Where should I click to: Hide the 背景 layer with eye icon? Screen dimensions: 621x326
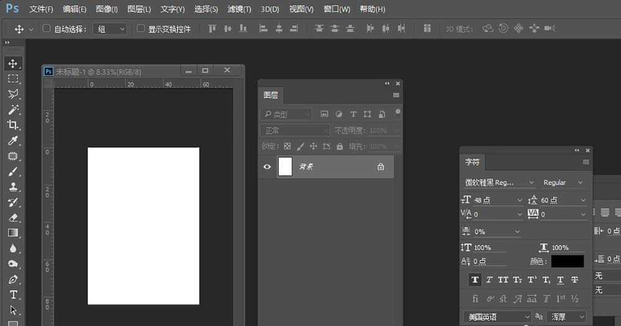(x=267, y=167)
